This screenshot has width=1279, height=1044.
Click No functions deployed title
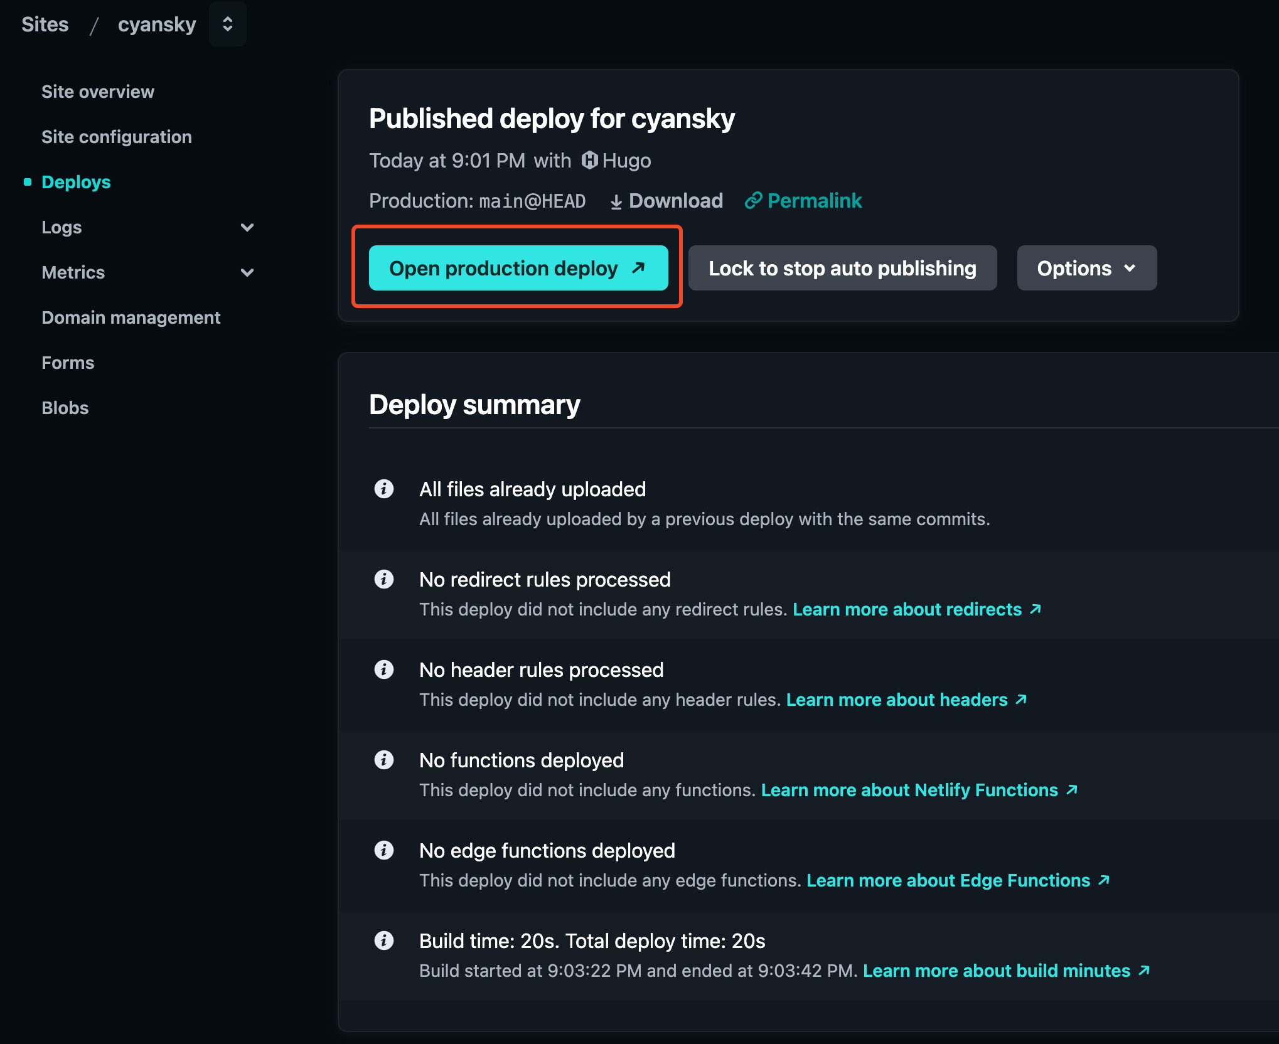(522, 760)
